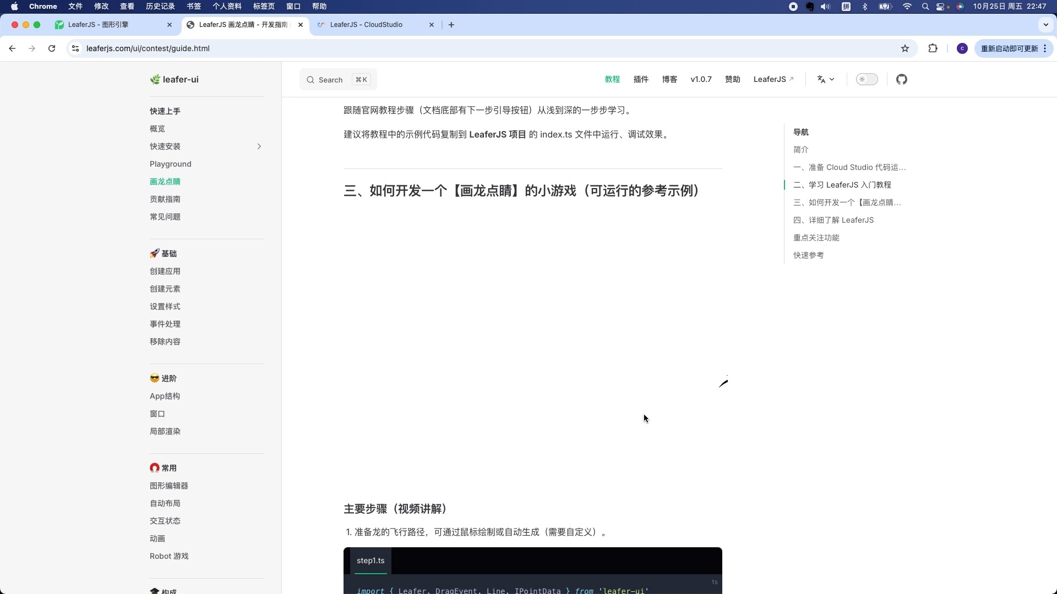Screen dimensions: 1057x594
Task: Expand the 快速安装 sidebar item
Action: point(259,146)
